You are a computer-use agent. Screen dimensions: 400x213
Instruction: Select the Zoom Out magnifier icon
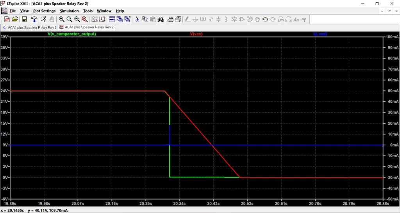click(77, 20)
